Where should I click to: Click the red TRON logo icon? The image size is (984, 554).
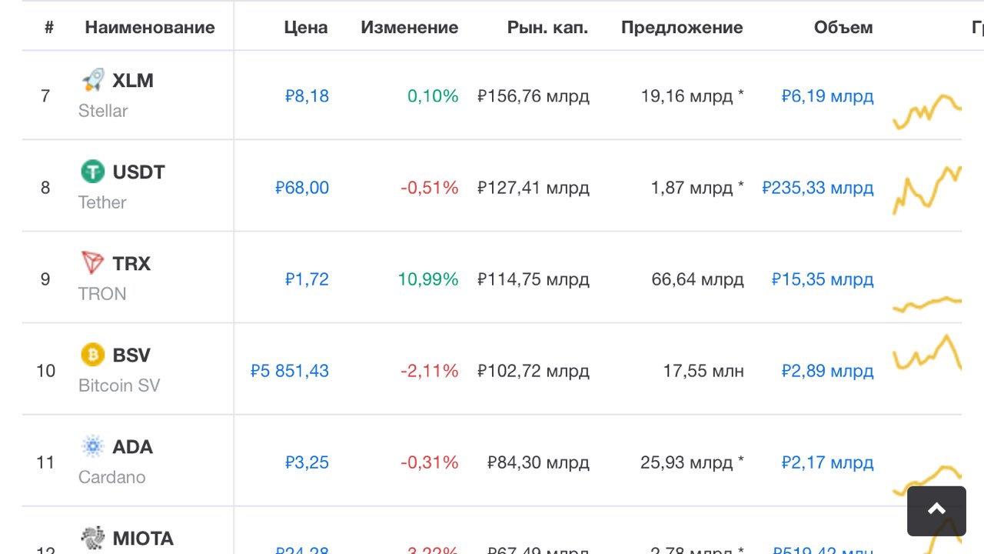[x=93, y=263]
